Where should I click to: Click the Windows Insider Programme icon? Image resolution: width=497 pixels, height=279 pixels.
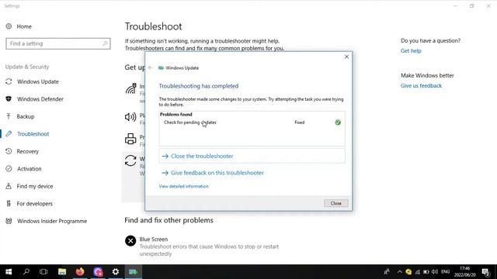[x=9, y=221]
